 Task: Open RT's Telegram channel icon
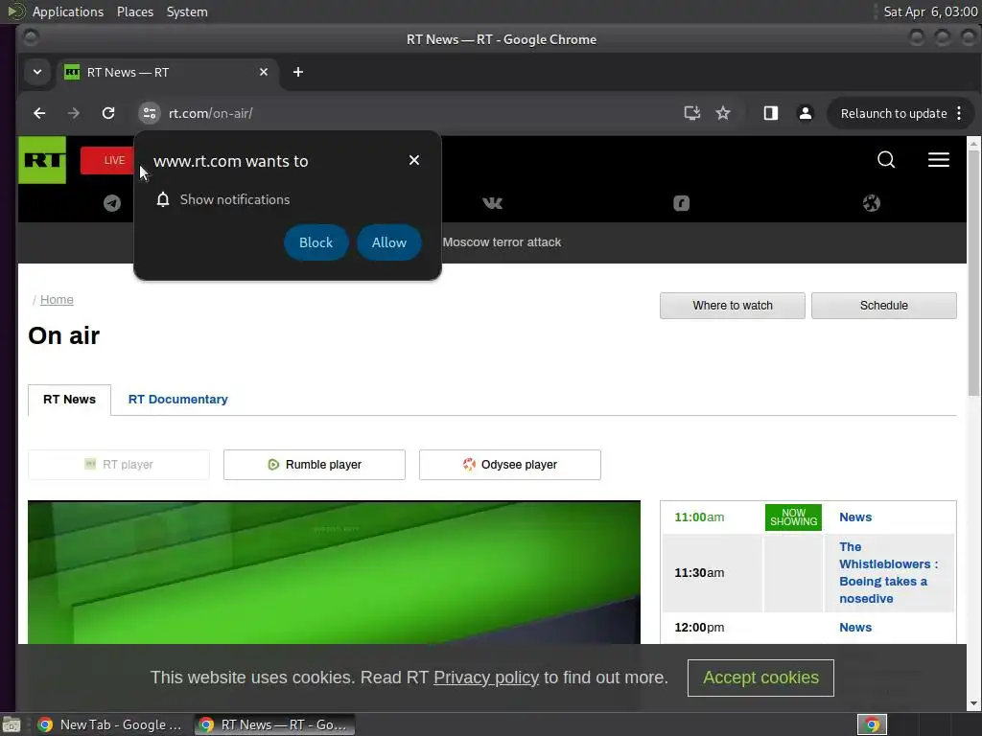coord(112,203)
